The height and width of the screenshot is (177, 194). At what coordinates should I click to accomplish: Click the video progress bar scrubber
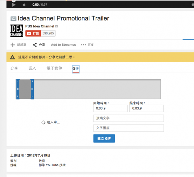(x=14, y=1)
